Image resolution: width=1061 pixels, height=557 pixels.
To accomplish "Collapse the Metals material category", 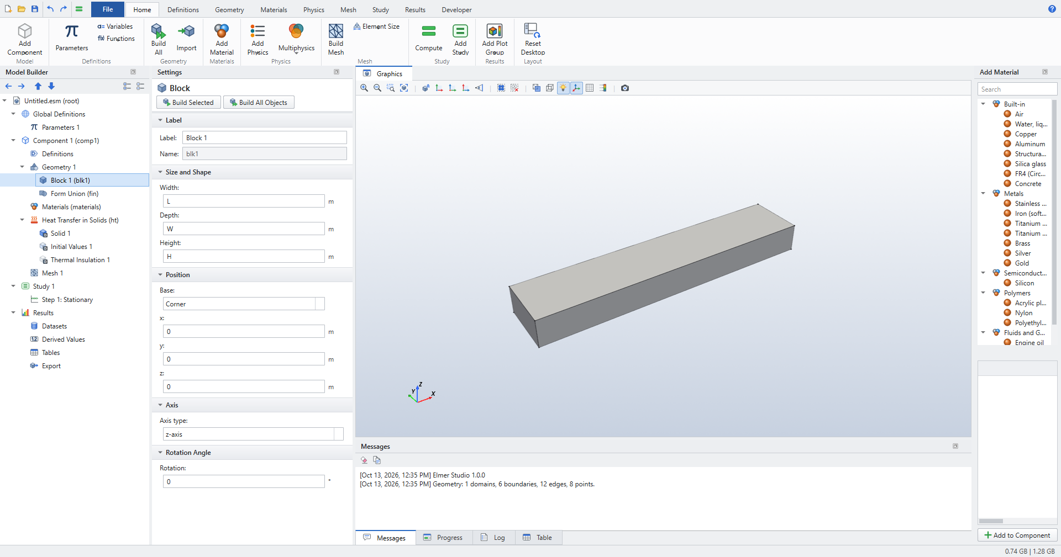I will [x=983, y=194].
